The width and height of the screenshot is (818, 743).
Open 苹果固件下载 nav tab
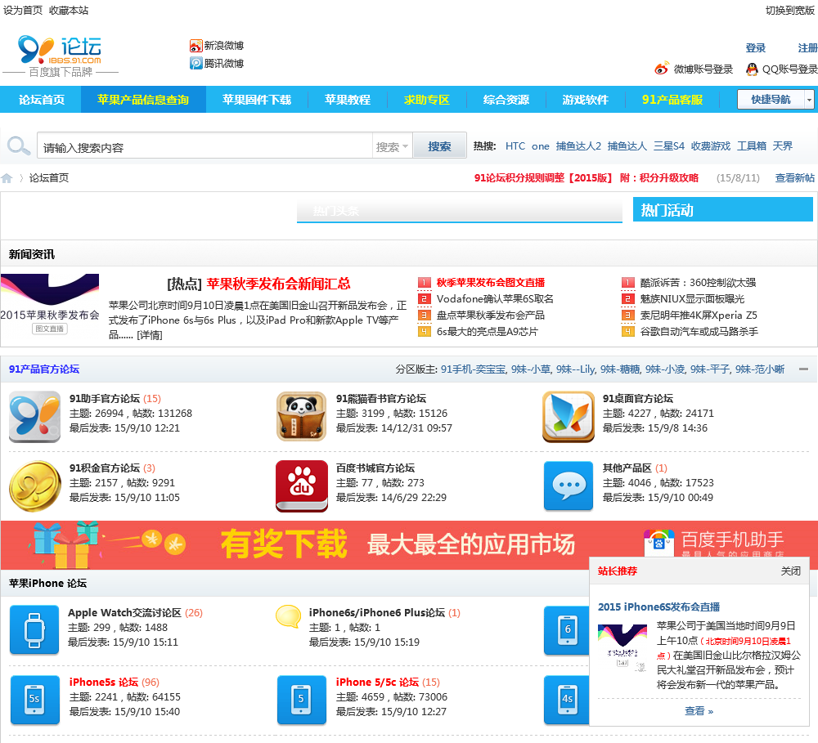point(257,100)
